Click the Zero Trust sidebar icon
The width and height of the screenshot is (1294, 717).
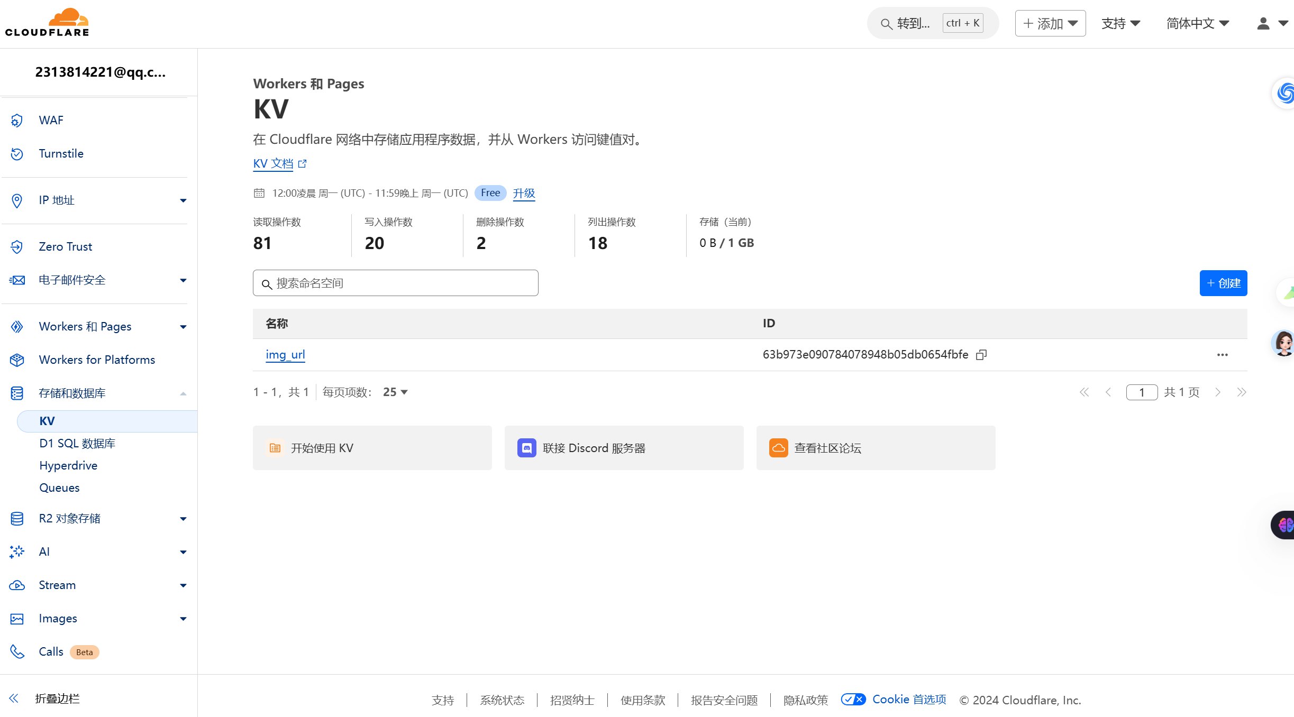(x=17, y=247)
